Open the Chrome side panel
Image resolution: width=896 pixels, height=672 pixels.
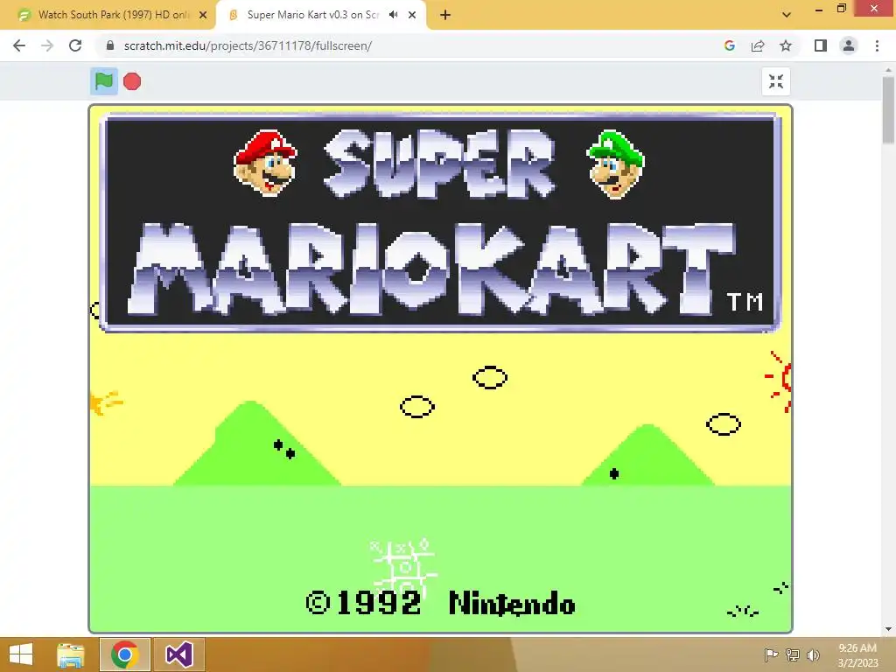[821, 45]
